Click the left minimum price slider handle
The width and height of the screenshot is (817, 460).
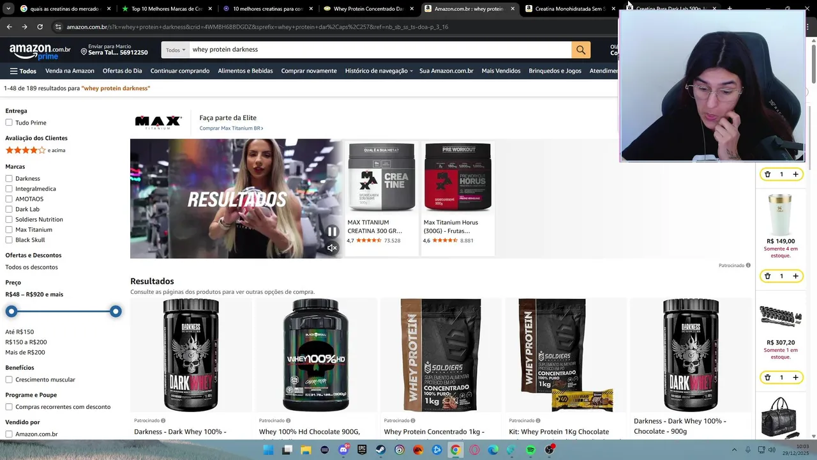coord(11,311)
